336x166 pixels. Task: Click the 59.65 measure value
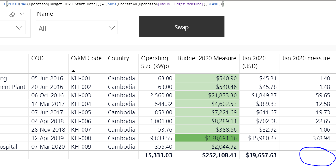pyautogui.click(x=323, y=95)
